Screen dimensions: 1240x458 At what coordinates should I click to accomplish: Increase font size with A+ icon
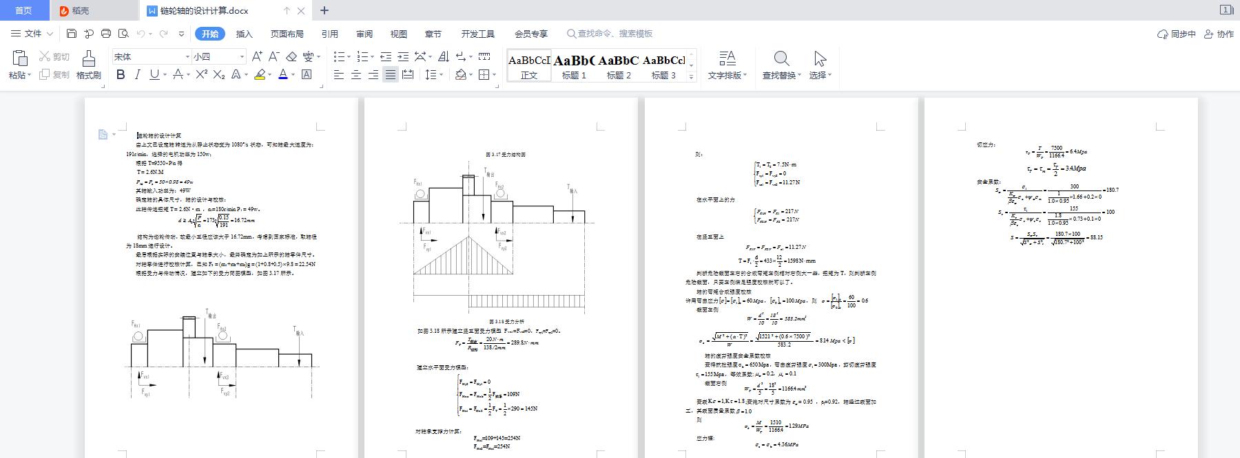[257, 56]
